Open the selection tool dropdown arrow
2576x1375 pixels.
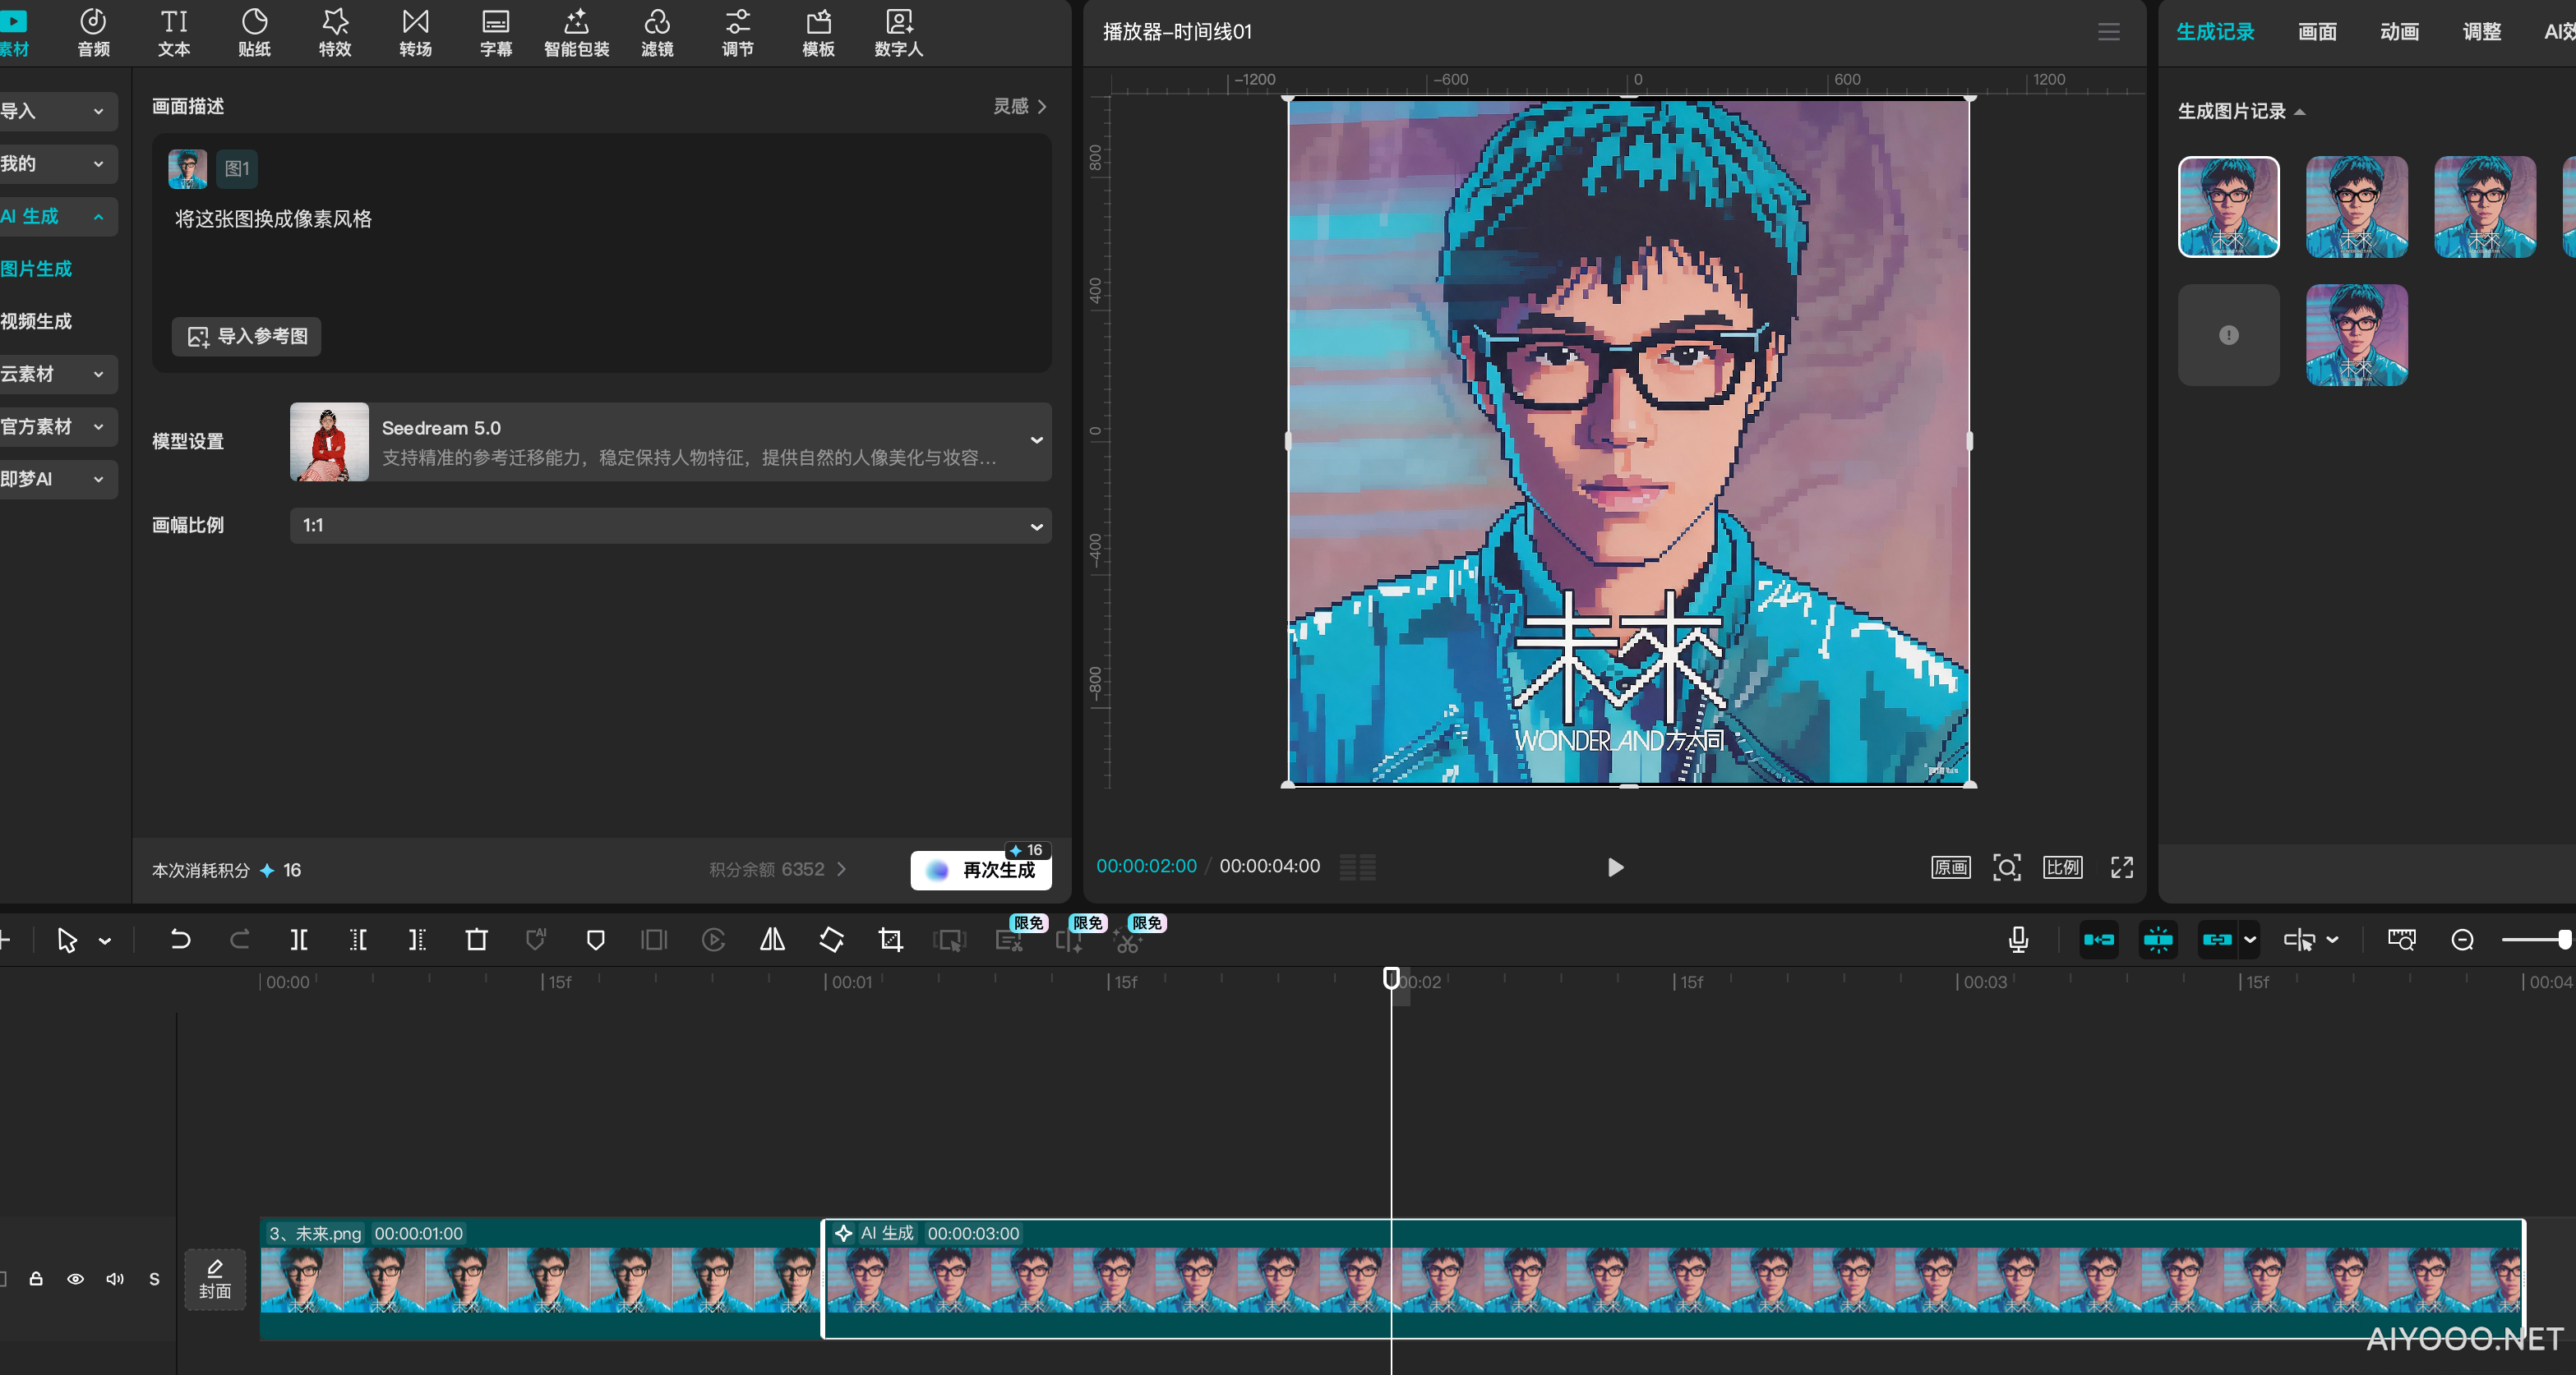point(105,940)
